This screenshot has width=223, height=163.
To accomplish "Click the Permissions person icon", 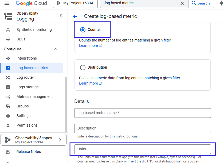I will tap(8, 126).
